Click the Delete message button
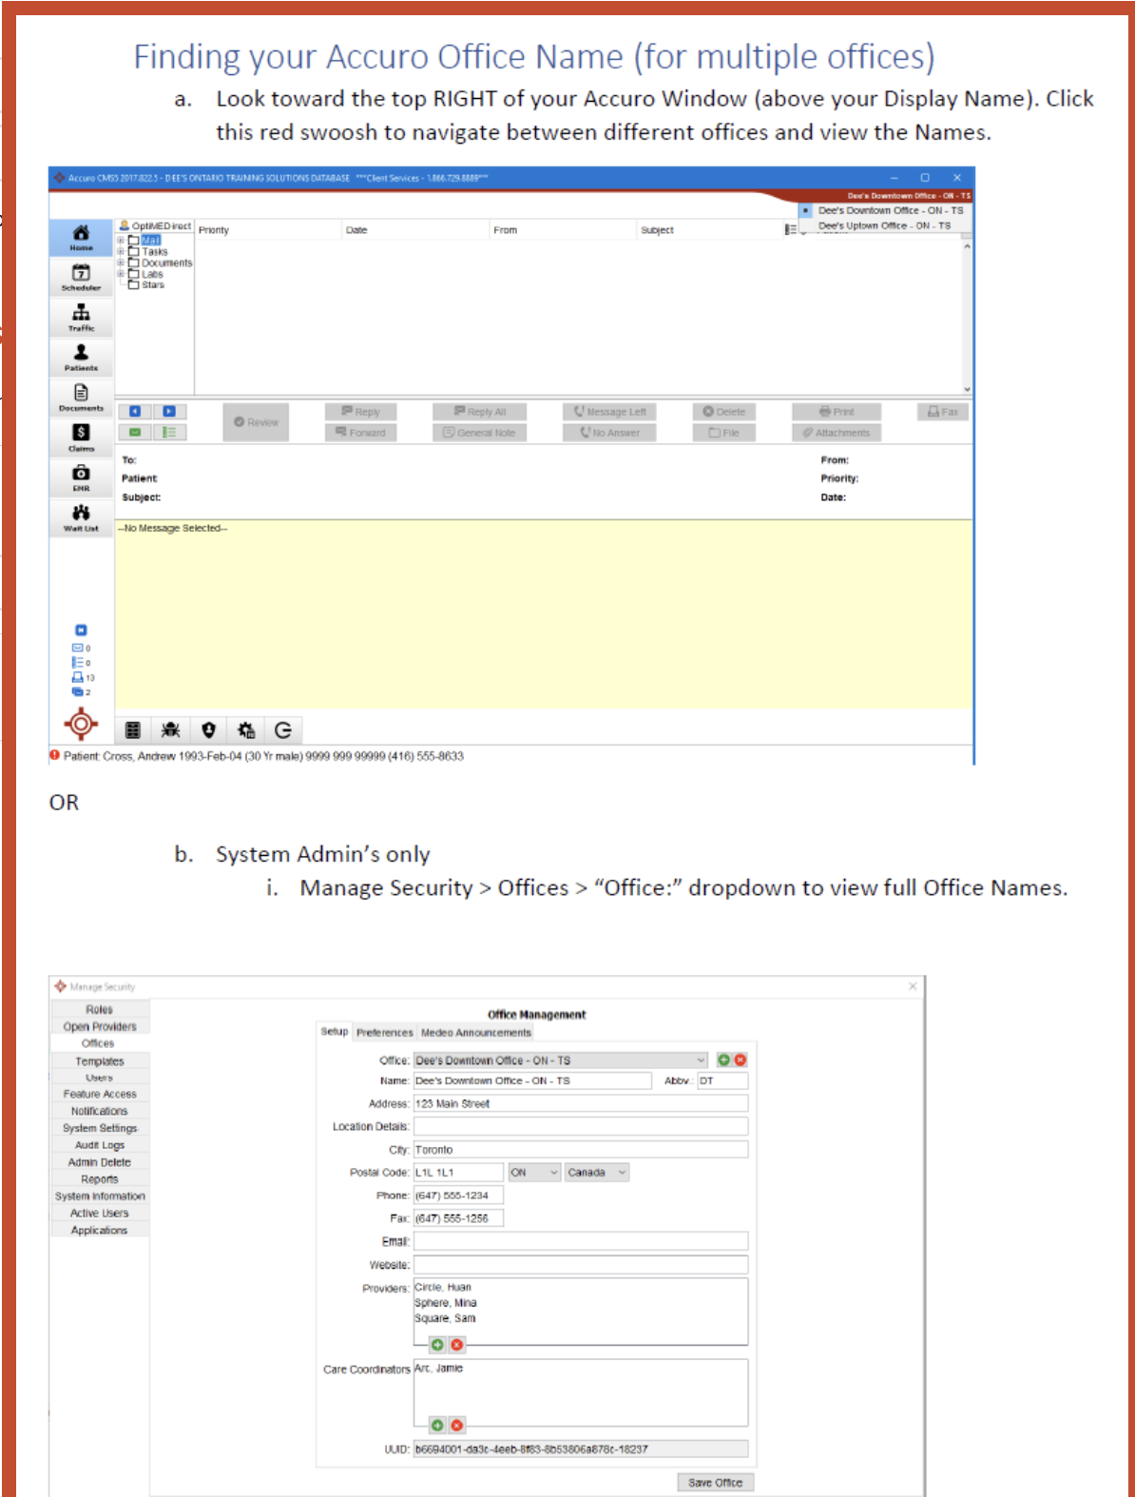 (724, 412)
